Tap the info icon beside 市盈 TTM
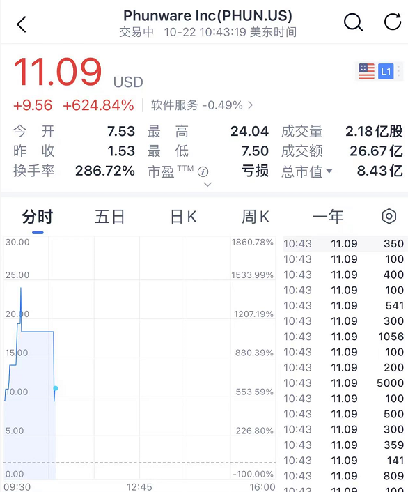 pyautogui.click(x=203, y=171)
